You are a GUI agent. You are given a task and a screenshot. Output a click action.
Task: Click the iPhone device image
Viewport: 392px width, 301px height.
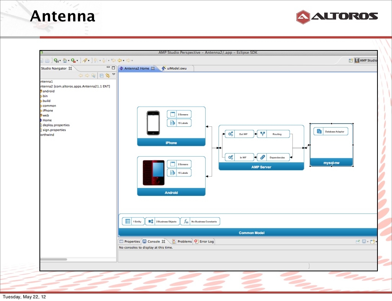(x=153, y=123)
